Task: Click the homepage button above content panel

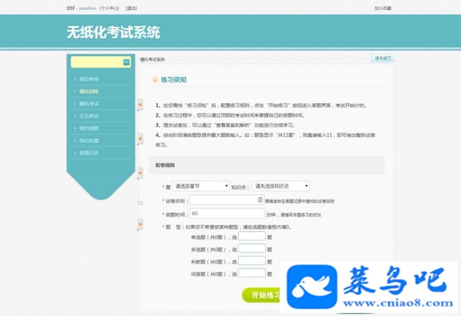Action: coord(383,58)
